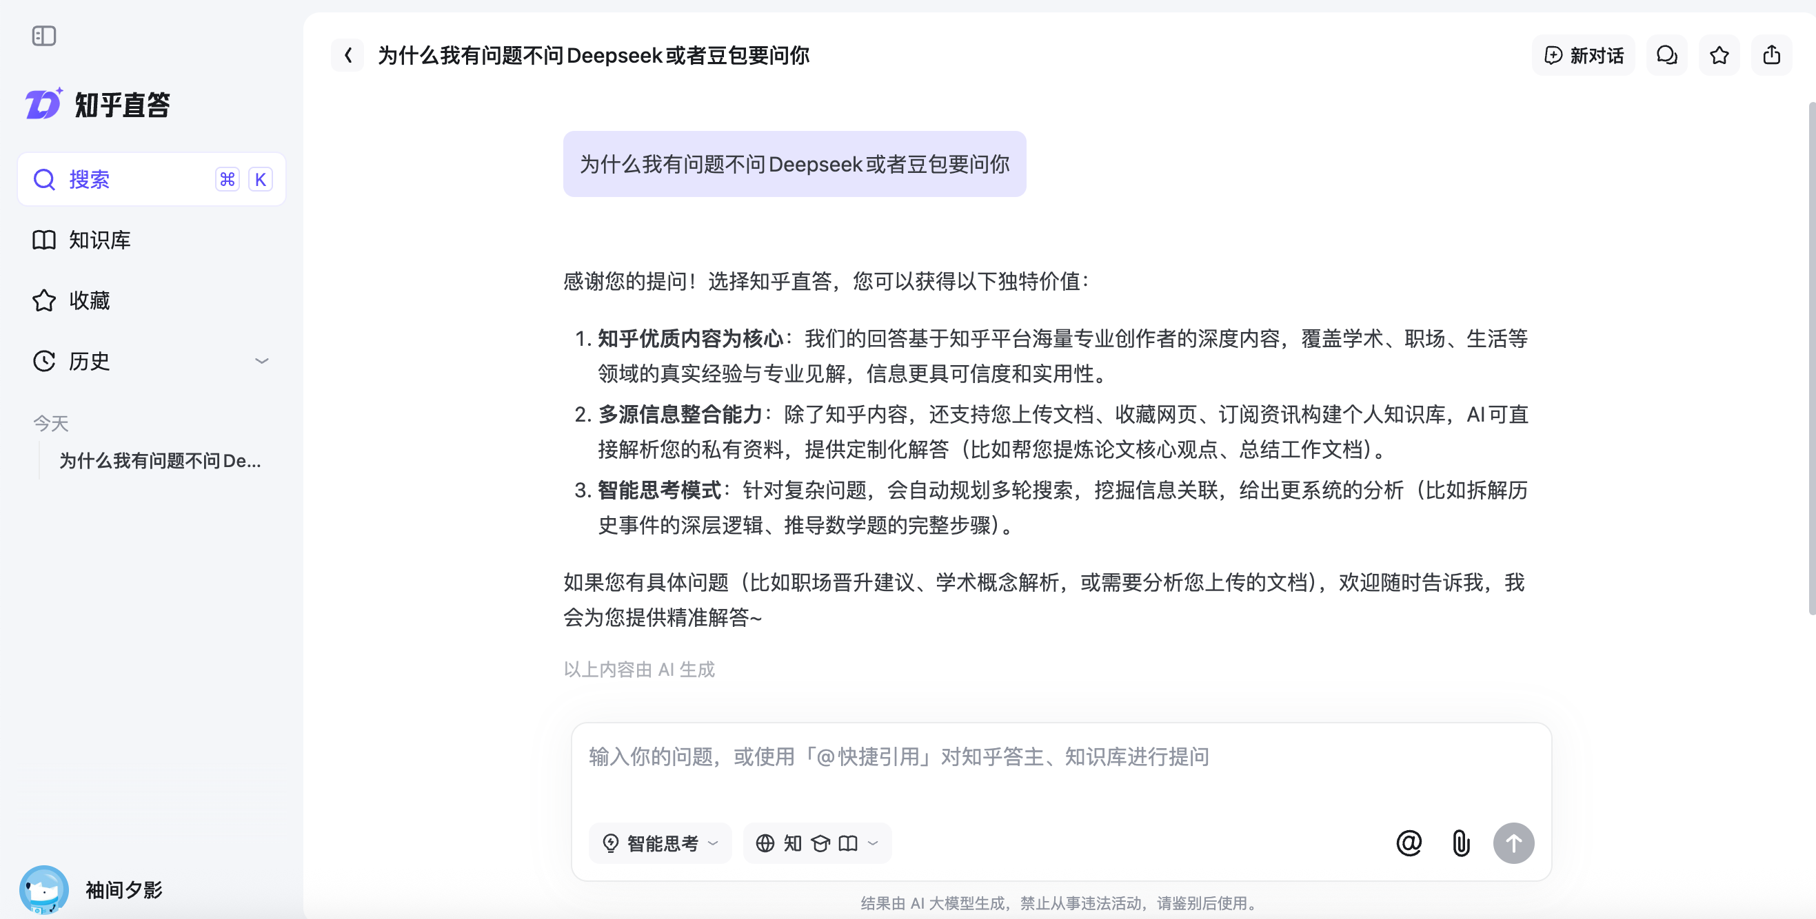The image size is (1816, 919).
Task: Collapse the left sidebar panel
Action: coord(43,36)
